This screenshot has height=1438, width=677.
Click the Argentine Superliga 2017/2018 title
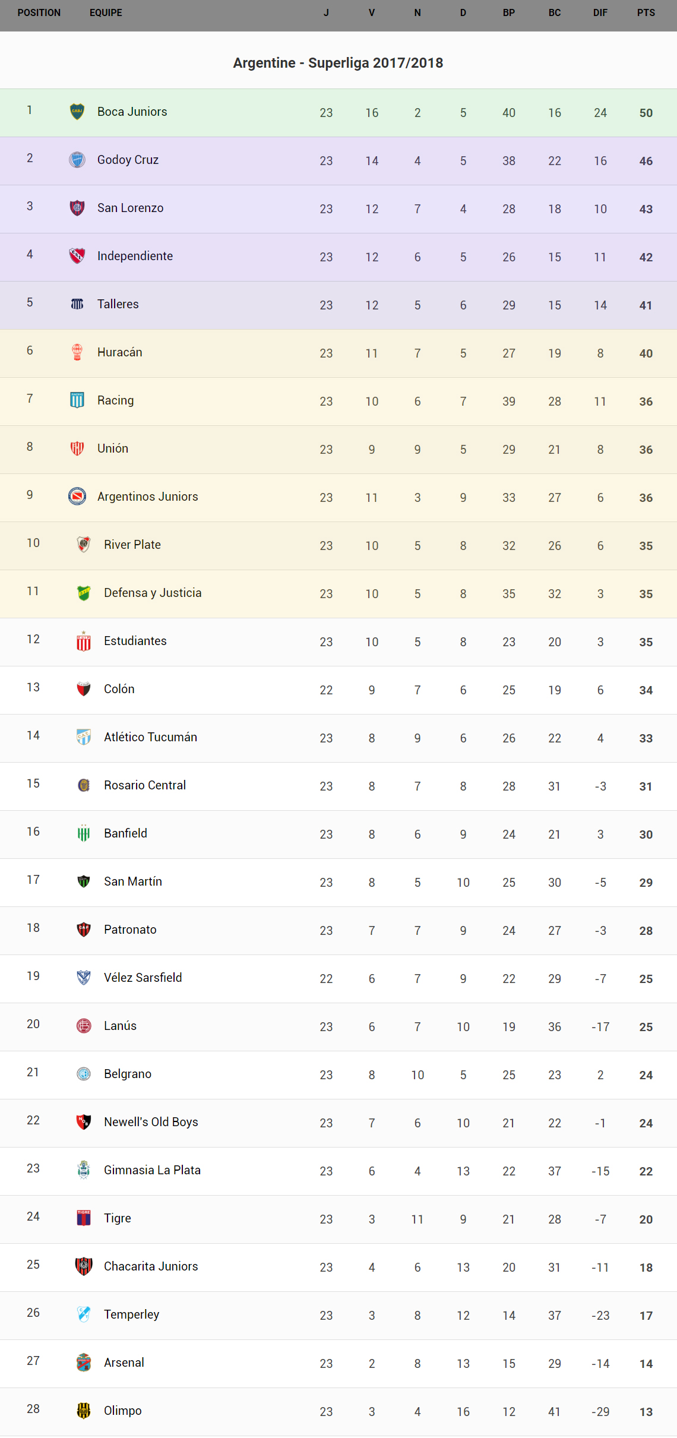pyautogui.click(x=338, y=63)
